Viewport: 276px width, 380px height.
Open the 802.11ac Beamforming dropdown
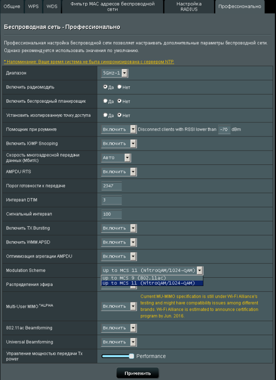[119, 328]
